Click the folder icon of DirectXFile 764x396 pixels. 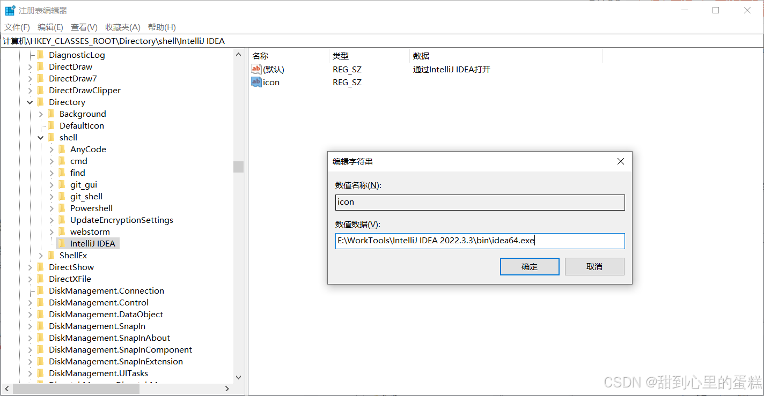pos(41,279)
